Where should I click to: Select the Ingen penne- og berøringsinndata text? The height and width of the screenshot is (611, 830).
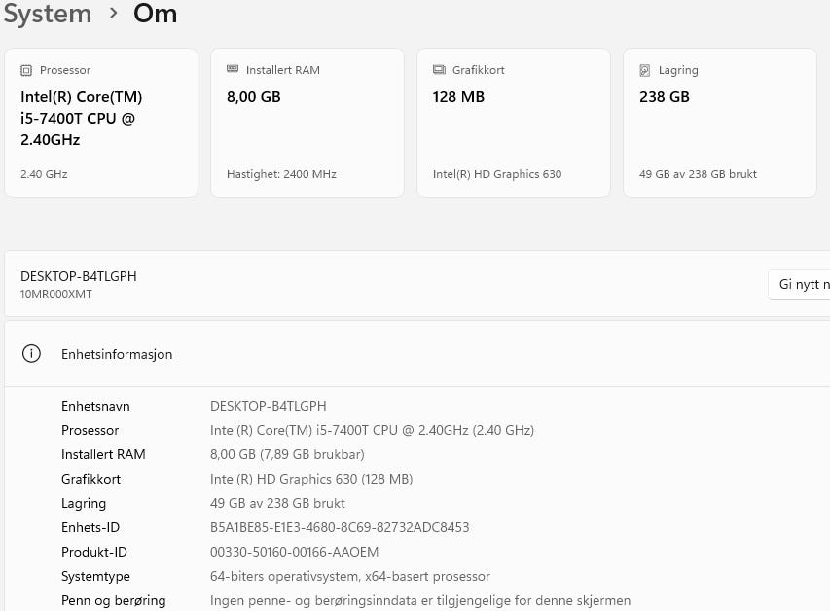point(420,601)
